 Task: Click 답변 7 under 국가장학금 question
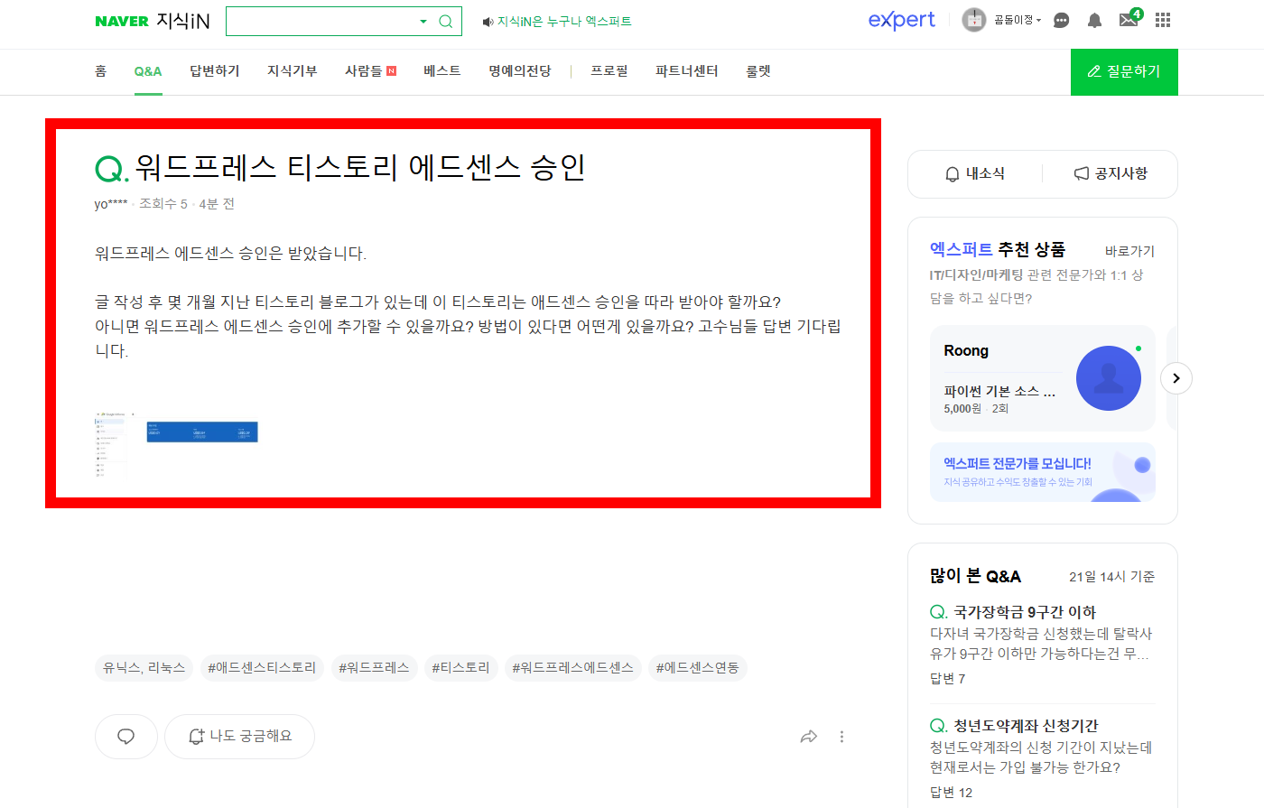point(948,679)
